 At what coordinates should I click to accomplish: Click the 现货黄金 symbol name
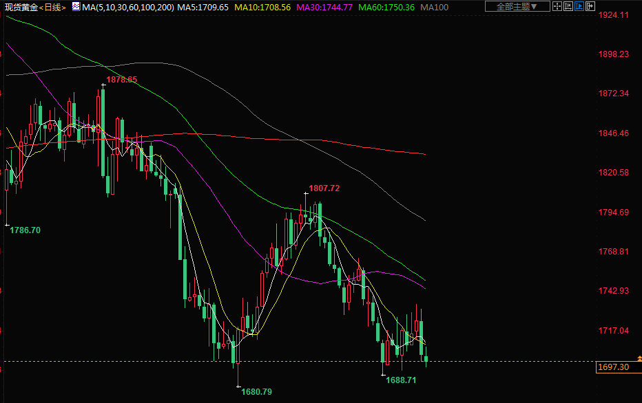20,7
